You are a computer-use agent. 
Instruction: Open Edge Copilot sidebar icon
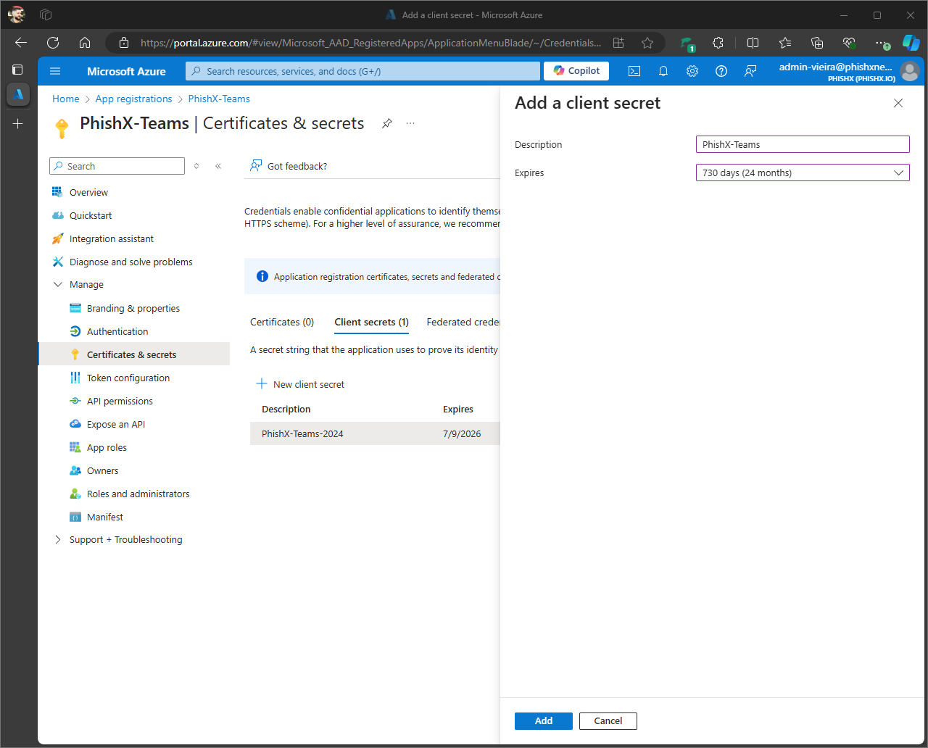[911, 43]
